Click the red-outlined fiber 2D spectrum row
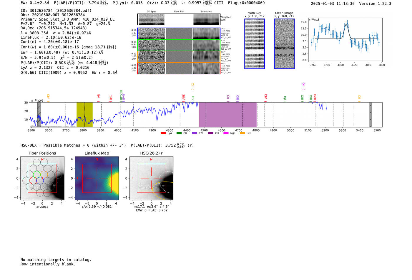 tap(179, 68)
